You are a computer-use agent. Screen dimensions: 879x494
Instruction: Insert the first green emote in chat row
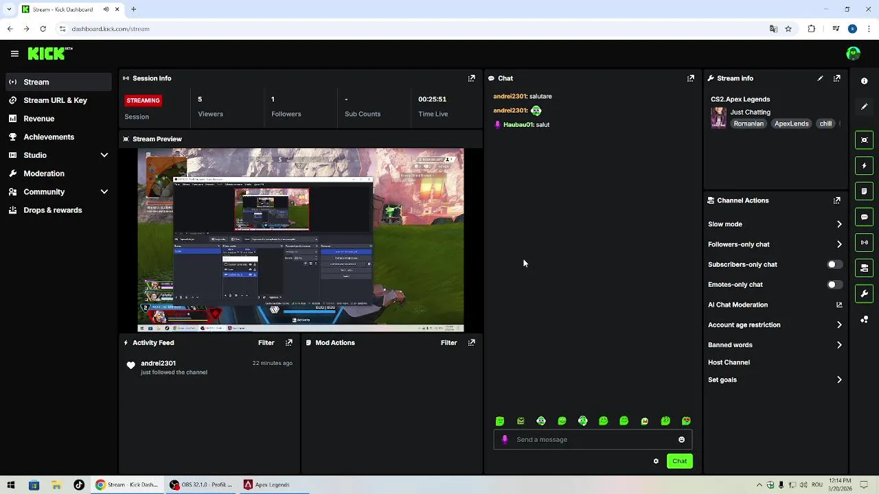[x=500, y=421]
